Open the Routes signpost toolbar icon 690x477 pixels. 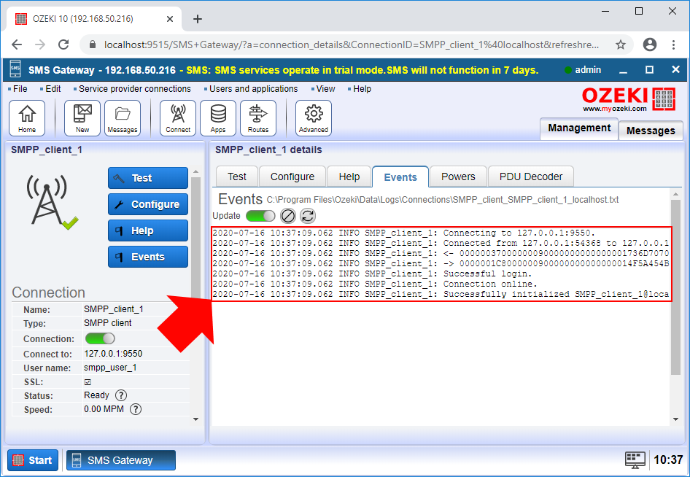[258, 118]
